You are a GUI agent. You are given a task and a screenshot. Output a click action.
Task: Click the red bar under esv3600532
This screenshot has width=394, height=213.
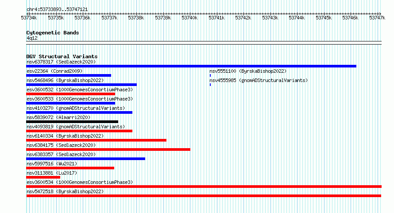tap(70, 94)
